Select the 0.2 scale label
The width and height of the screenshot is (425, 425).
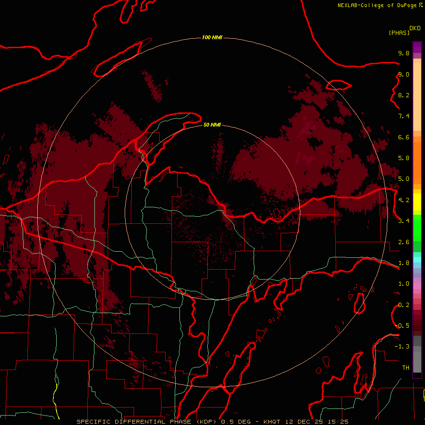(x=404, y=305)
